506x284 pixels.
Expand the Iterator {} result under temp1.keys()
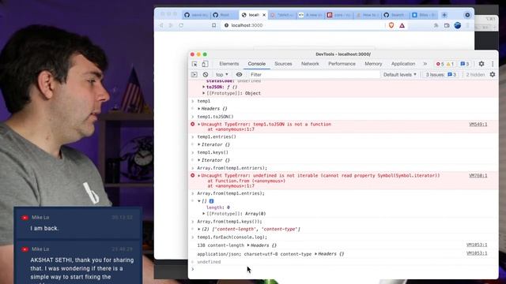198,160
